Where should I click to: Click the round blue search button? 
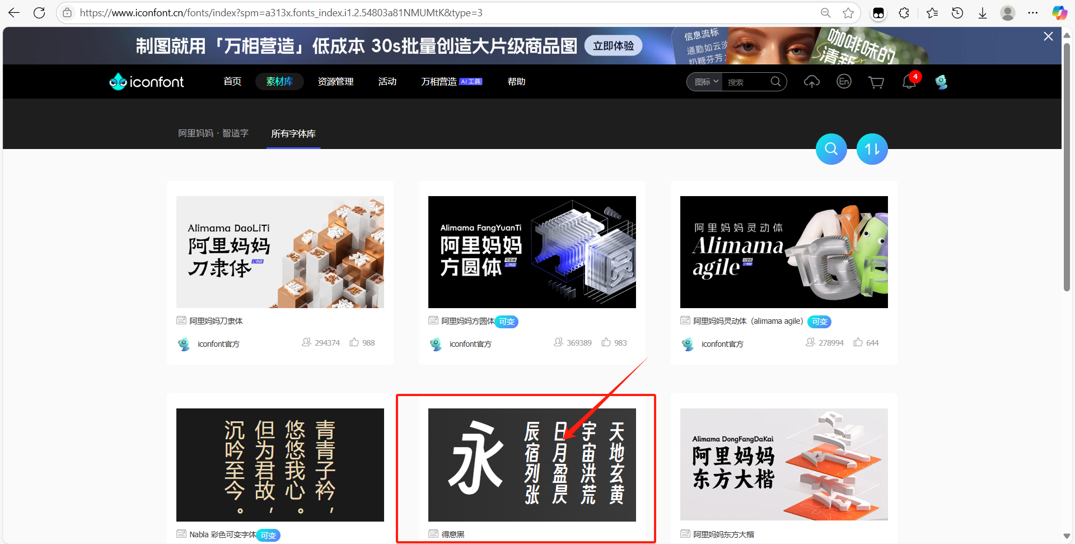pos(831,149)
